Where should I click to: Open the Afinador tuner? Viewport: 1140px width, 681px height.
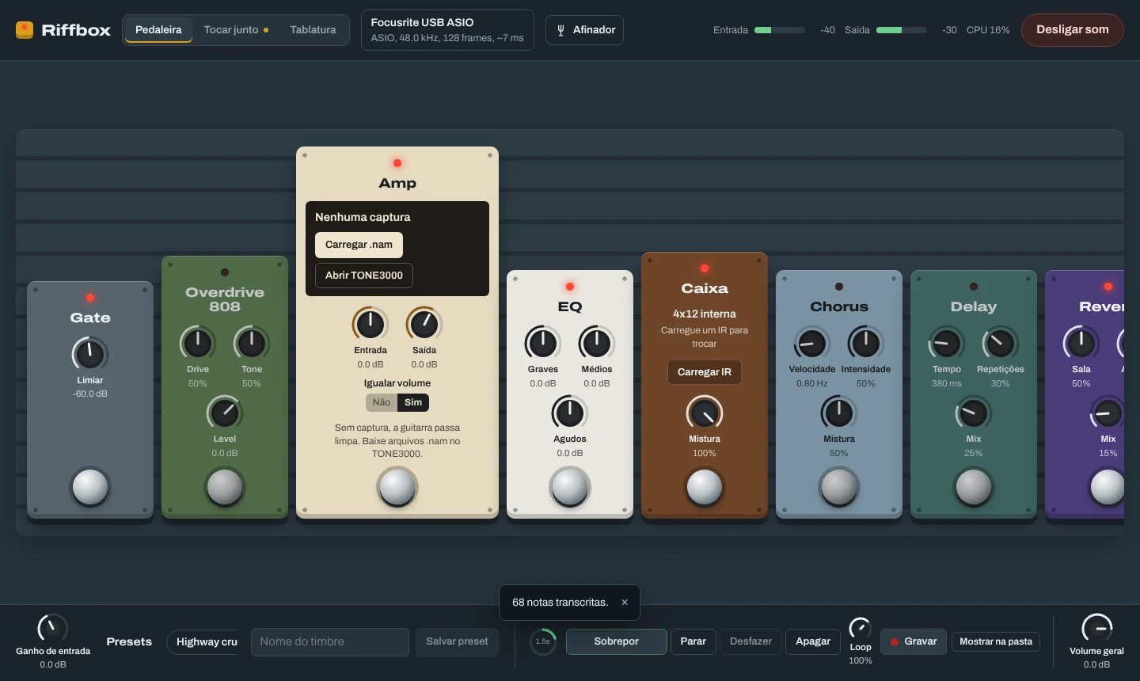coord(584,30)
